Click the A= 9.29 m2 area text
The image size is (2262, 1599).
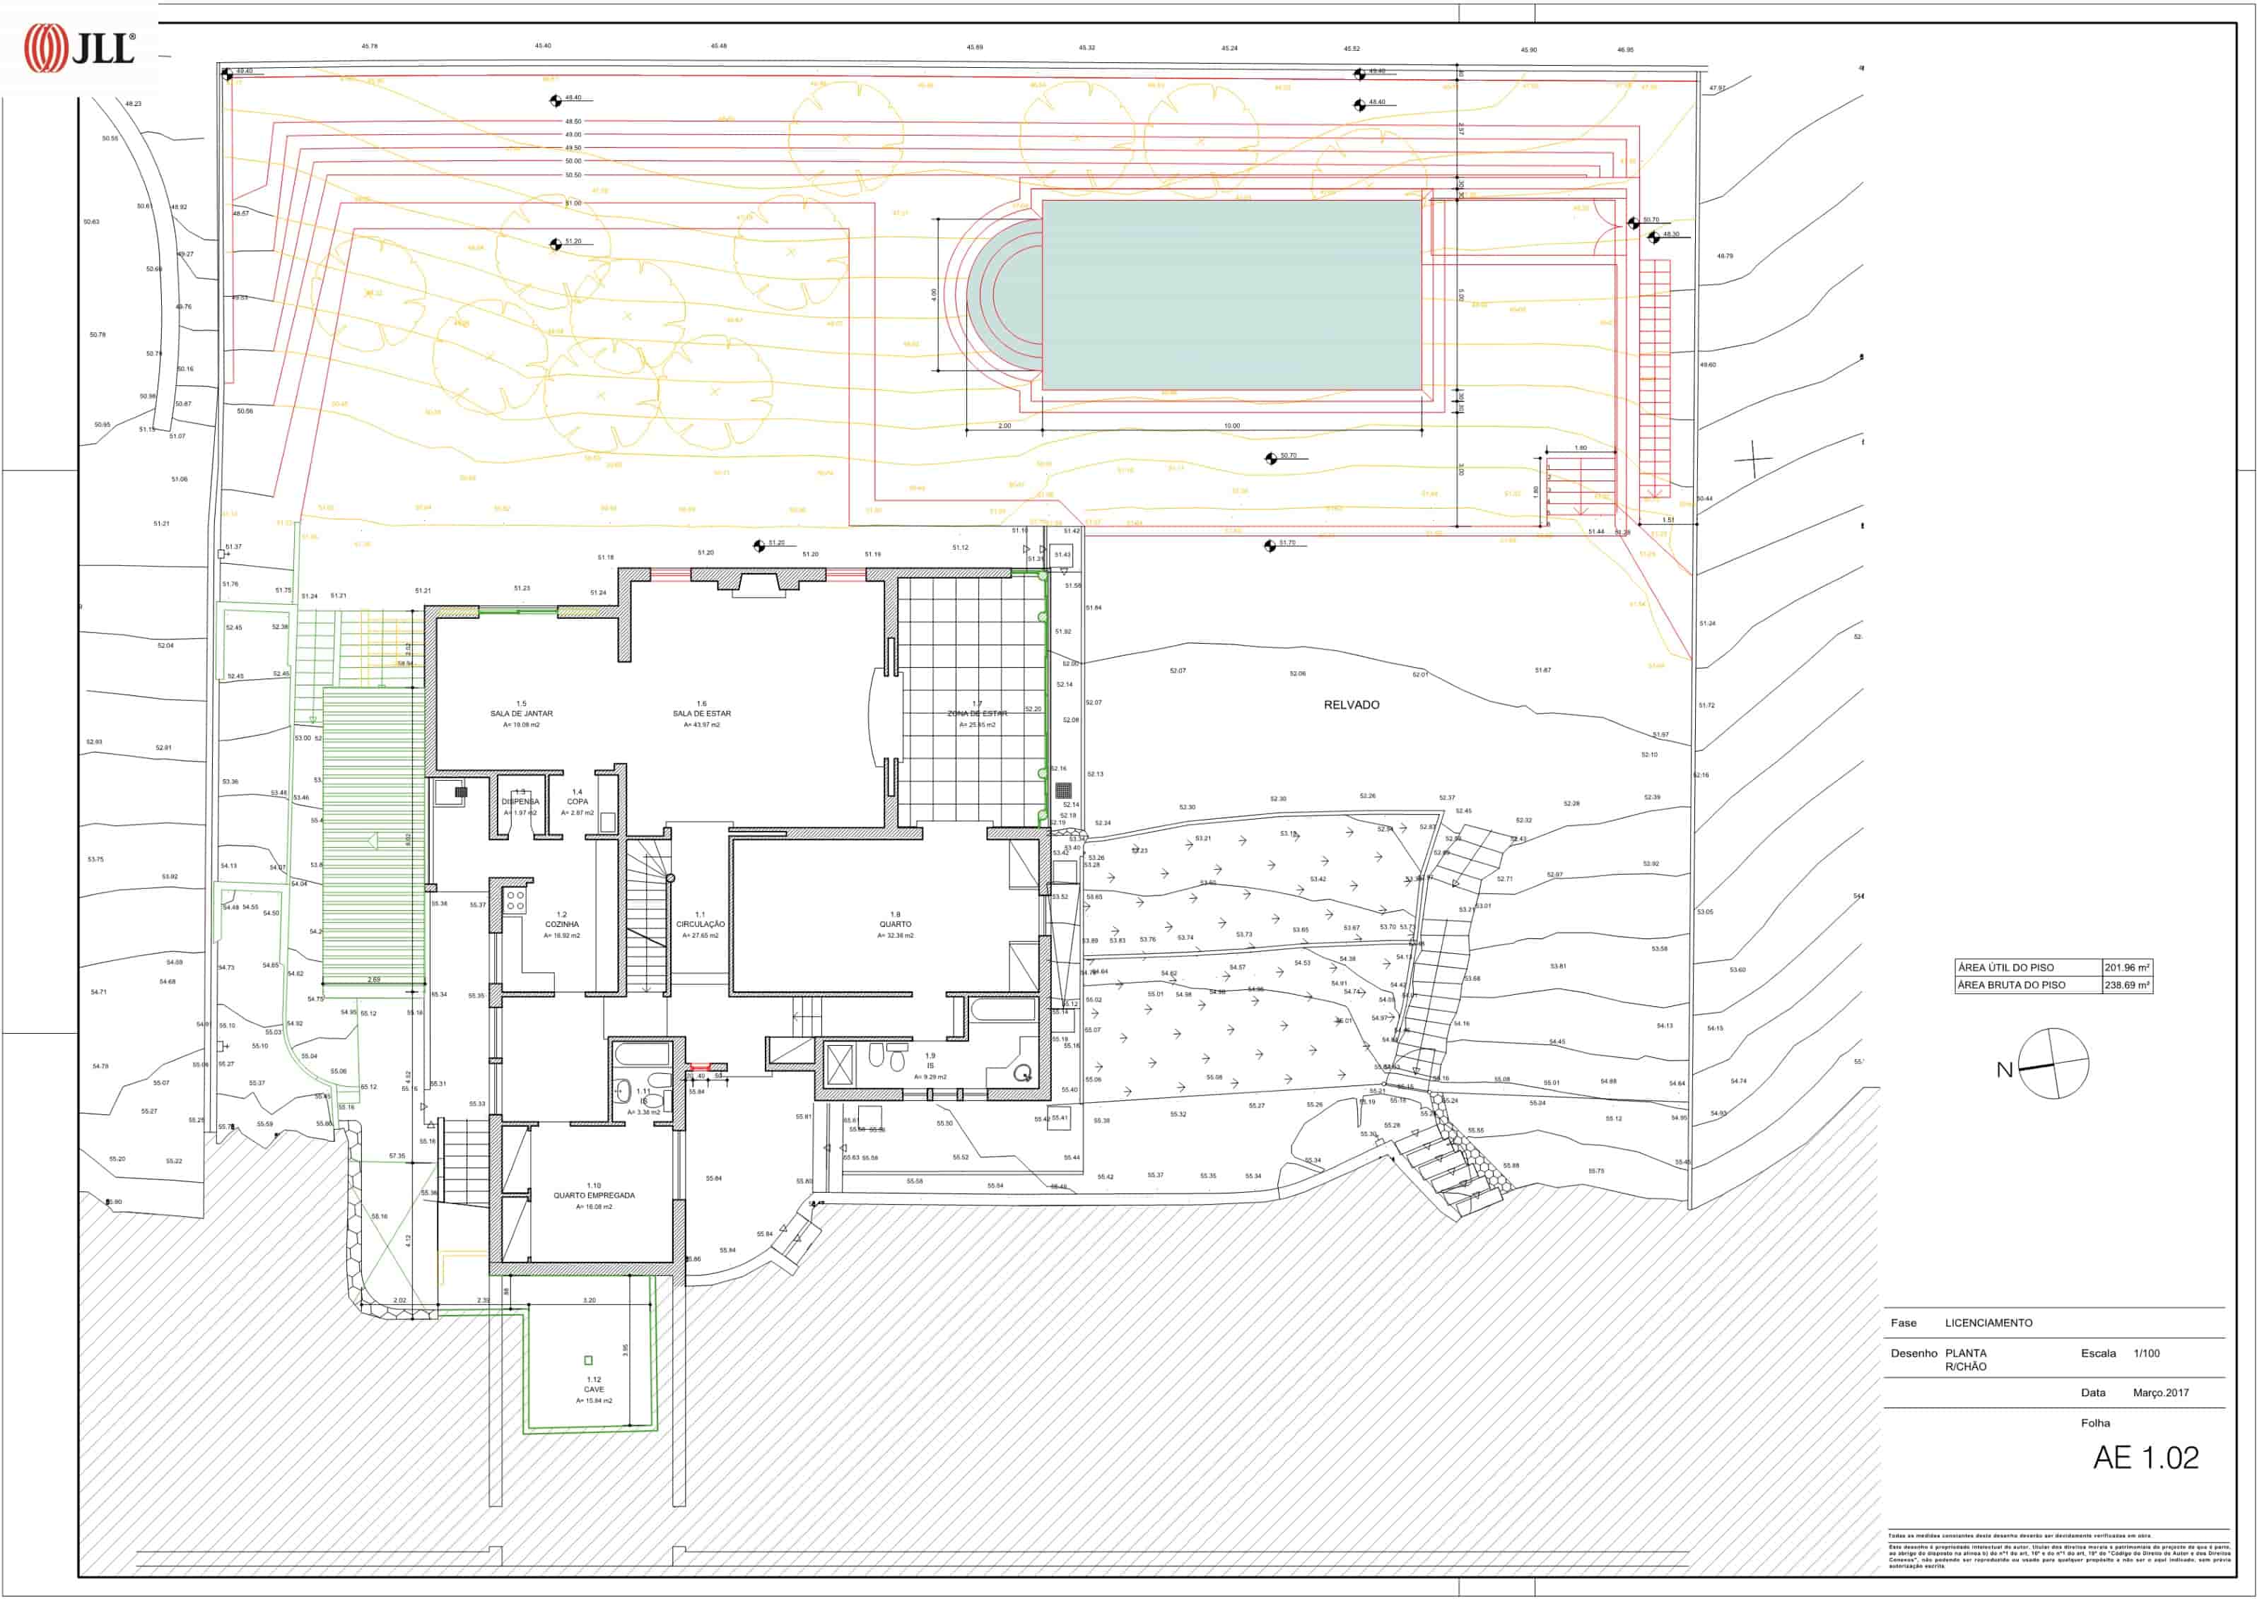[930, 1077]
